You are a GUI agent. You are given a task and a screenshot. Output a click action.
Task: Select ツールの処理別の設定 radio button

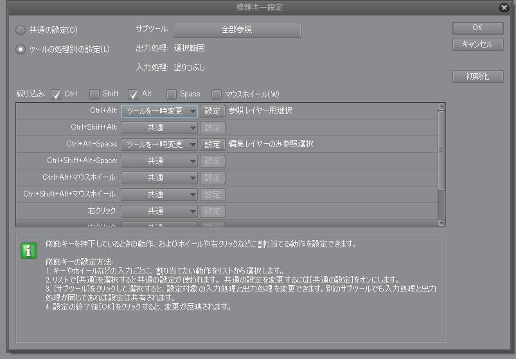tap(21, 49)
